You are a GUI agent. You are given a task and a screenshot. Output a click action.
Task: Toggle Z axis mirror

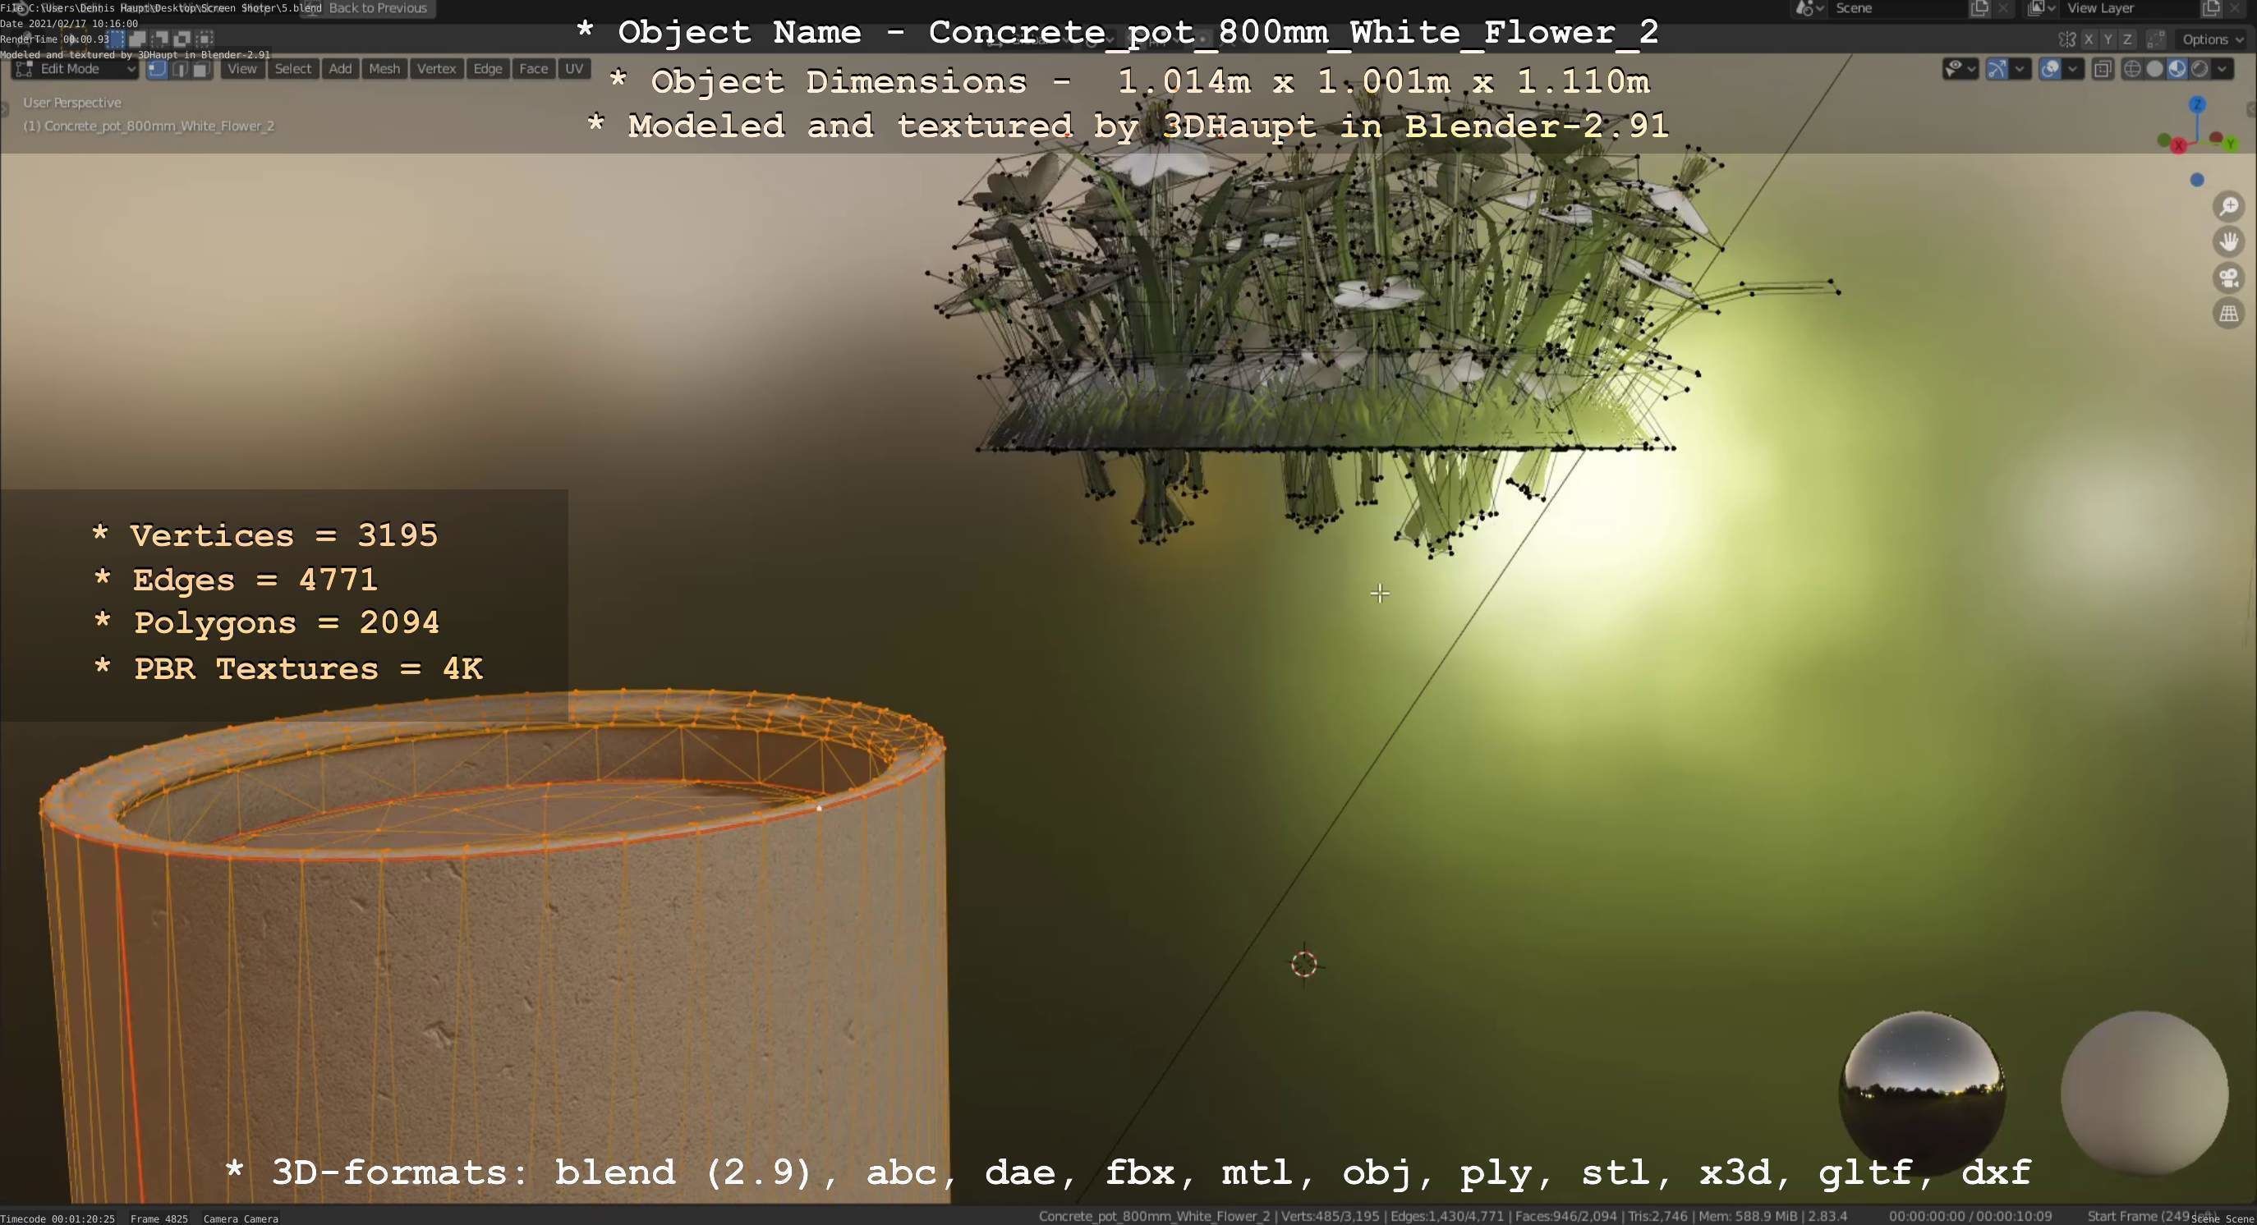2127,39
